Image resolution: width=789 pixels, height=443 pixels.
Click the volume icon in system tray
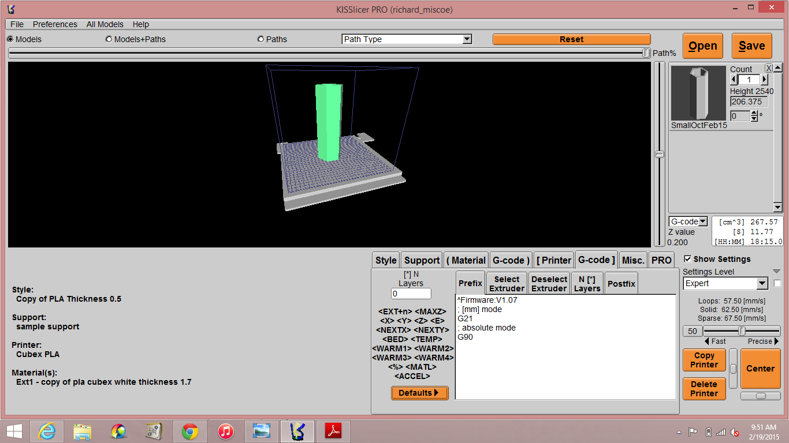pyautogui.click(x=734, y=432)
